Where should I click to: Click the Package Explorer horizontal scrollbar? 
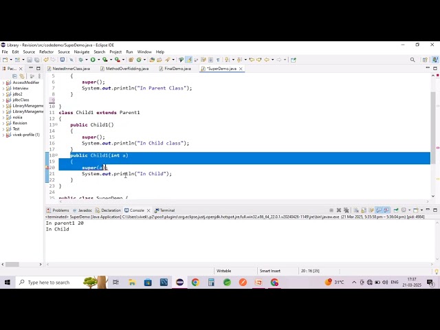[12, 264]
